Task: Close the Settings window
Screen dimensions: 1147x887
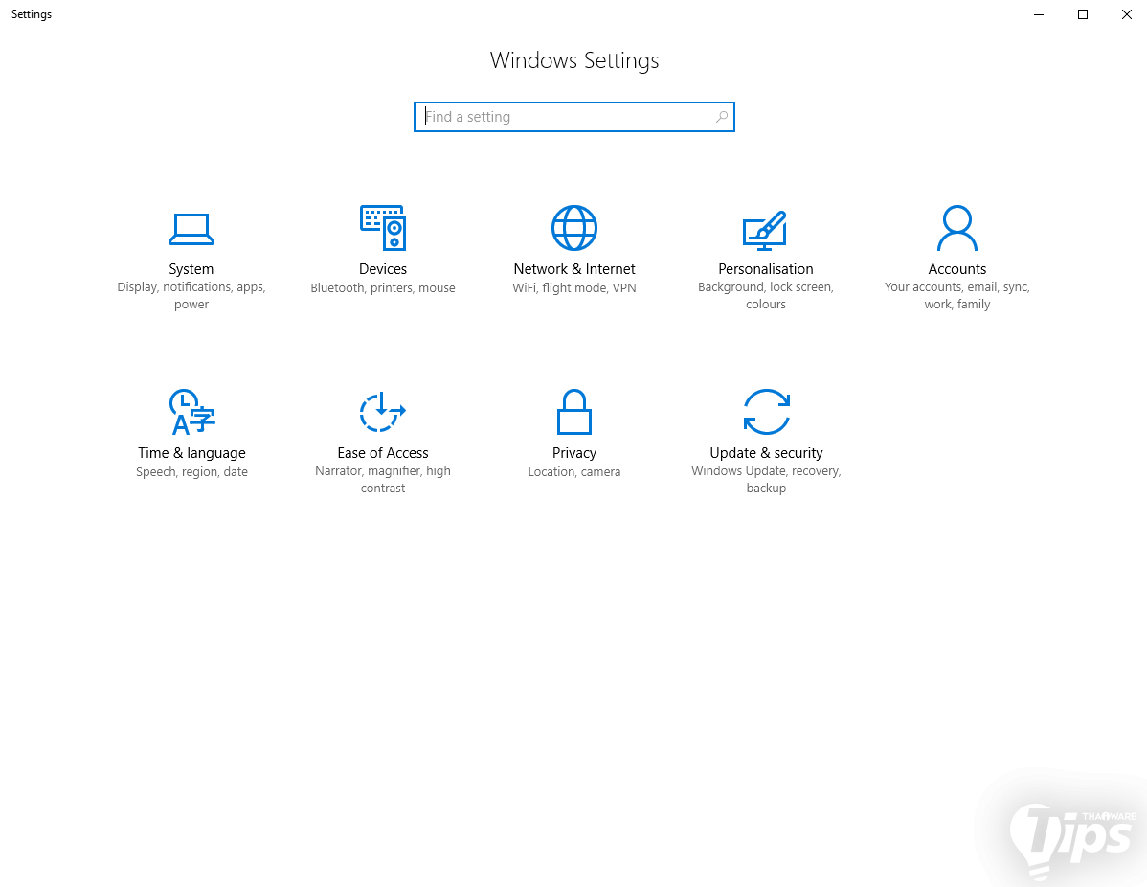Action: tap(1127, 14)
